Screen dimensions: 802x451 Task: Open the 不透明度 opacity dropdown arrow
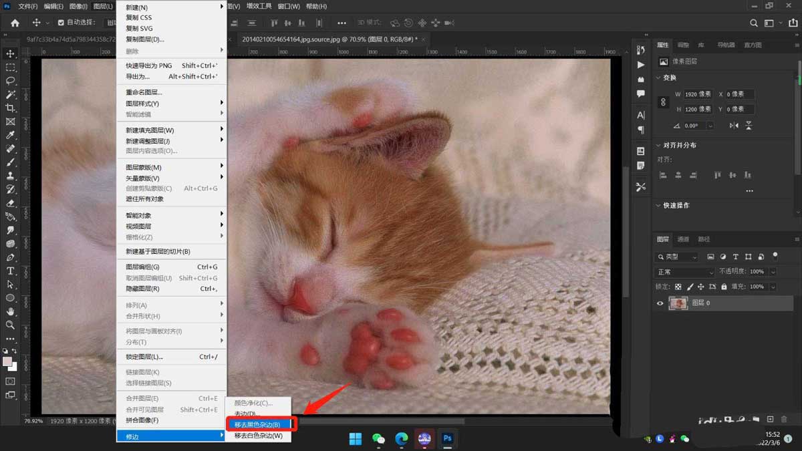773,272
